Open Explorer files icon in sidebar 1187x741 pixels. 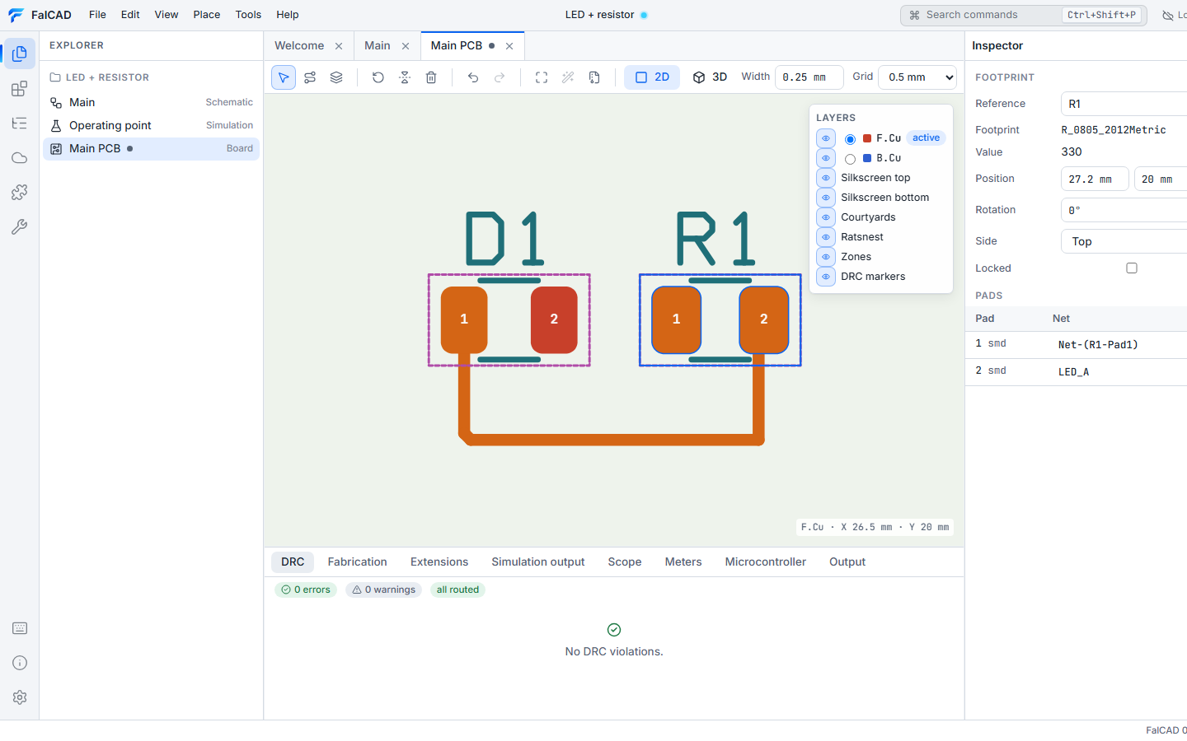point(20,54)
